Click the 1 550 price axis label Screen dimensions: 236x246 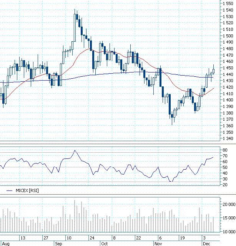tap(228, 3)
